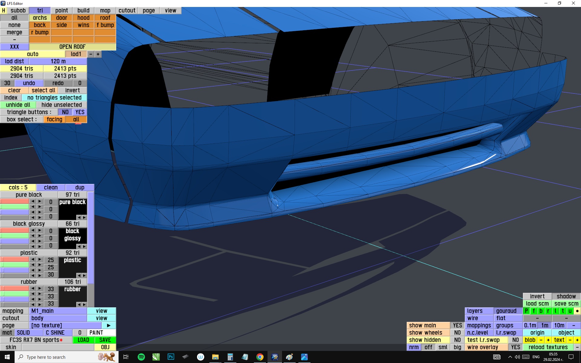This screenshot has width=581, height=363.
Task: Click the plastic color red slider
Action: 15,260
